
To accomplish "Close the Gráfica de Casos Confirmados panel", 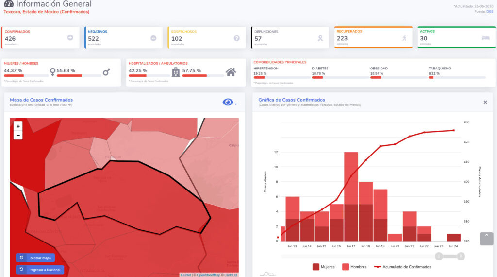I will [x=485, y=102].
